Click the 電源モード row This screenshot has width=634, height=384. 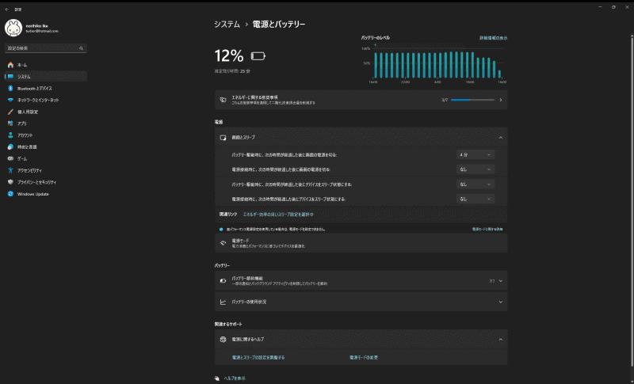coord(361,243)
